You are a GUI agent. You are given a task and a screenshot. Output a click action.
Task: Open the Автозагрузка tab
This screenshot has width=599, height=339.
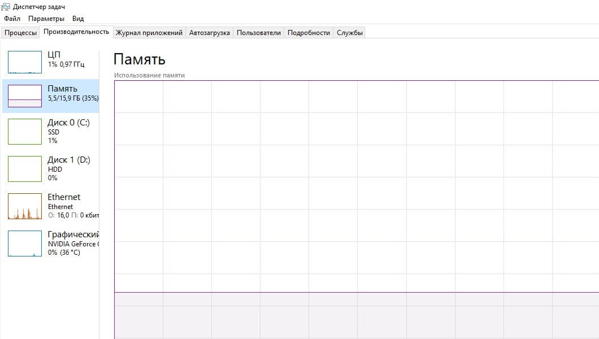(x=210, y=33)
